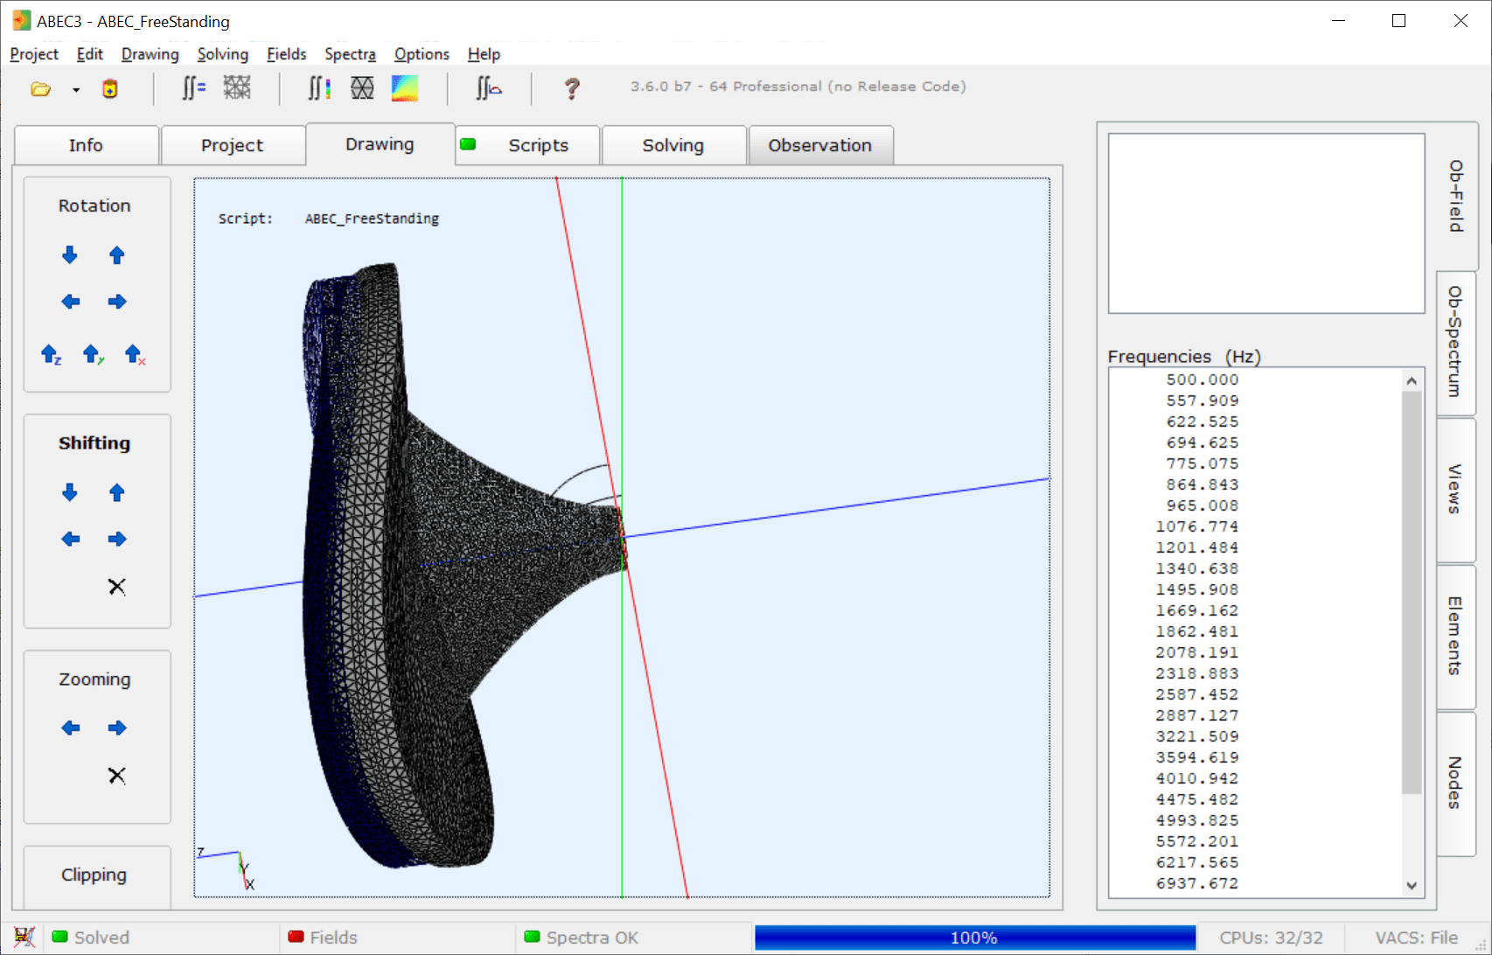Switch to the Solving tab

[x=673, y=145]
